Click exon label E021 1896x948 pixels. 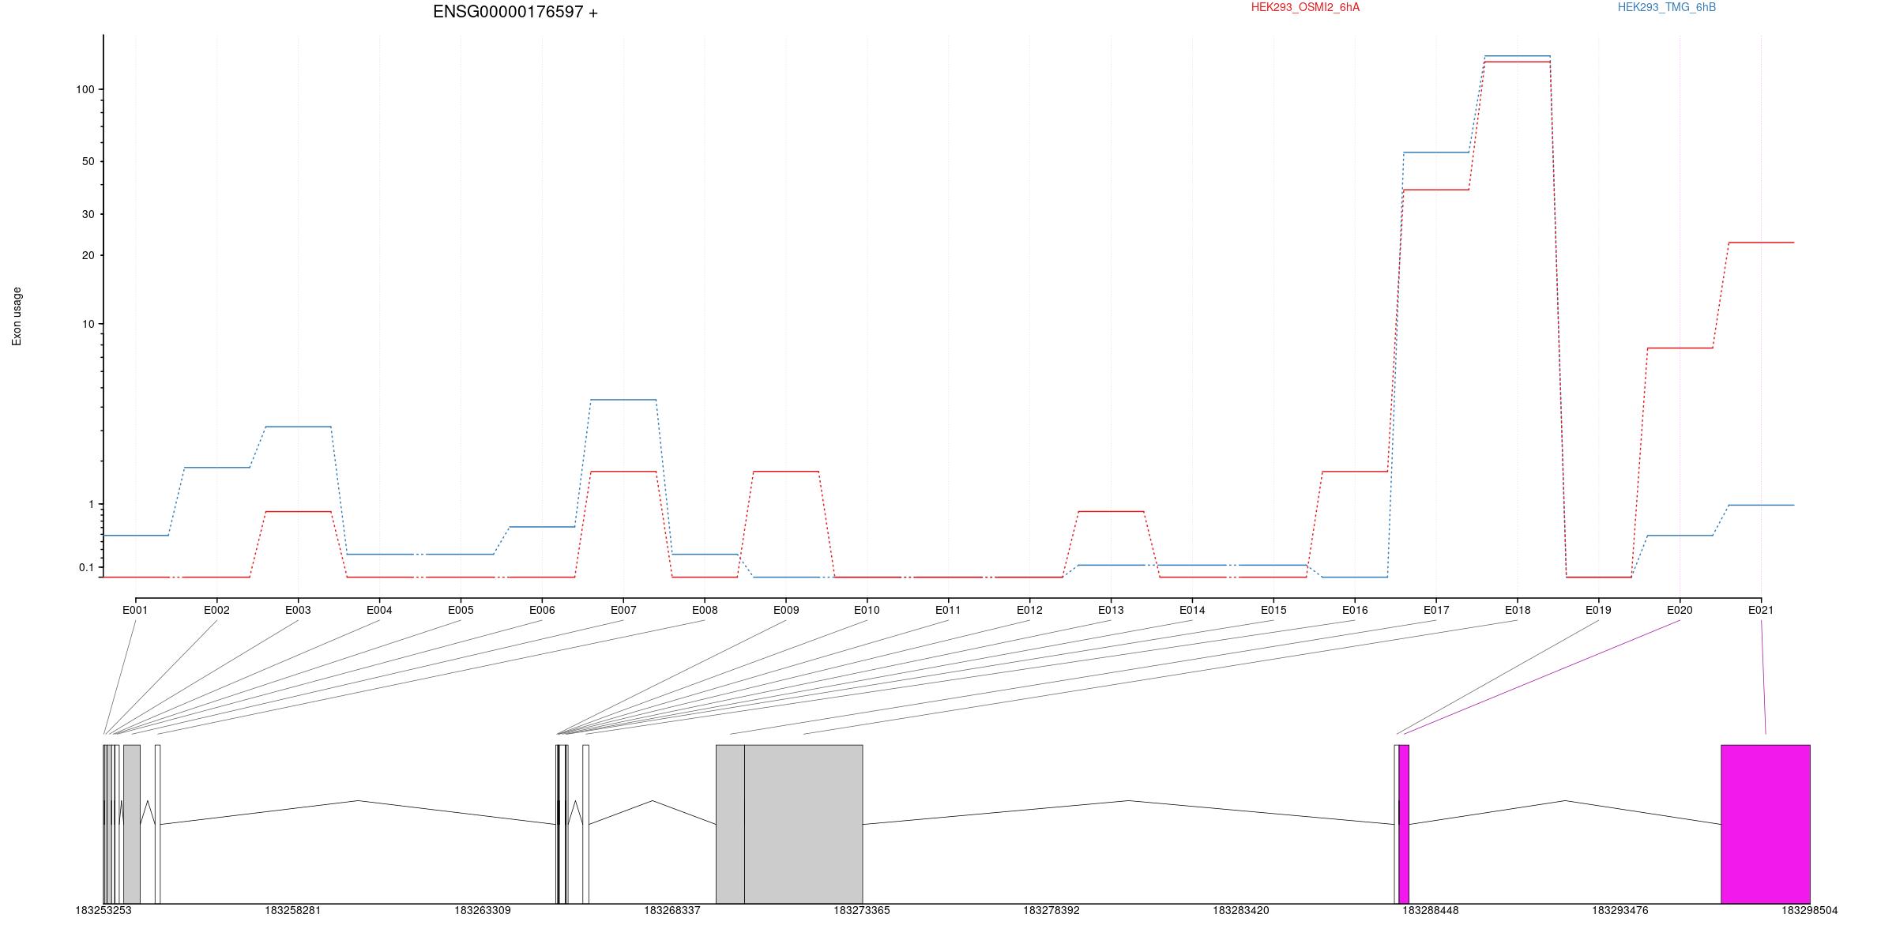pyautogui.click(x=1761, y=610)
